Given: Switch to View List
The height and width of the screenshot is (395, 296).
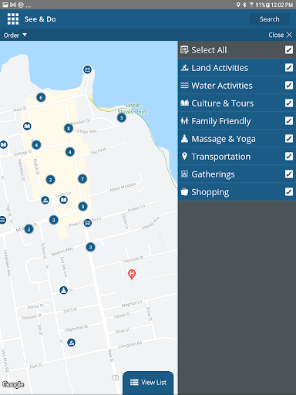Looking at the screenshot, I should click(148, 383).
